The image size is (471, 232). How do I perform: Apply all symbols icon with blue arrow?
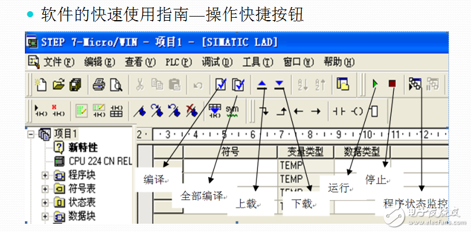(x=215, y=111)
